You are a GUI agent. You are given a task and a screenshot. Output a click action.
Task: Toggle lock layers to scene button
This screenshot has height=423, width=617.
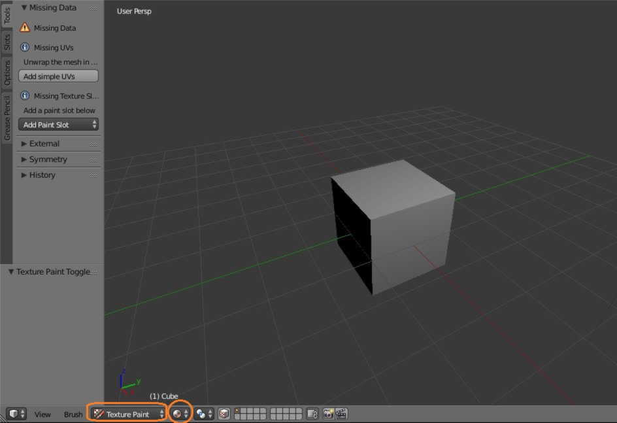click(x=312, y=414)
